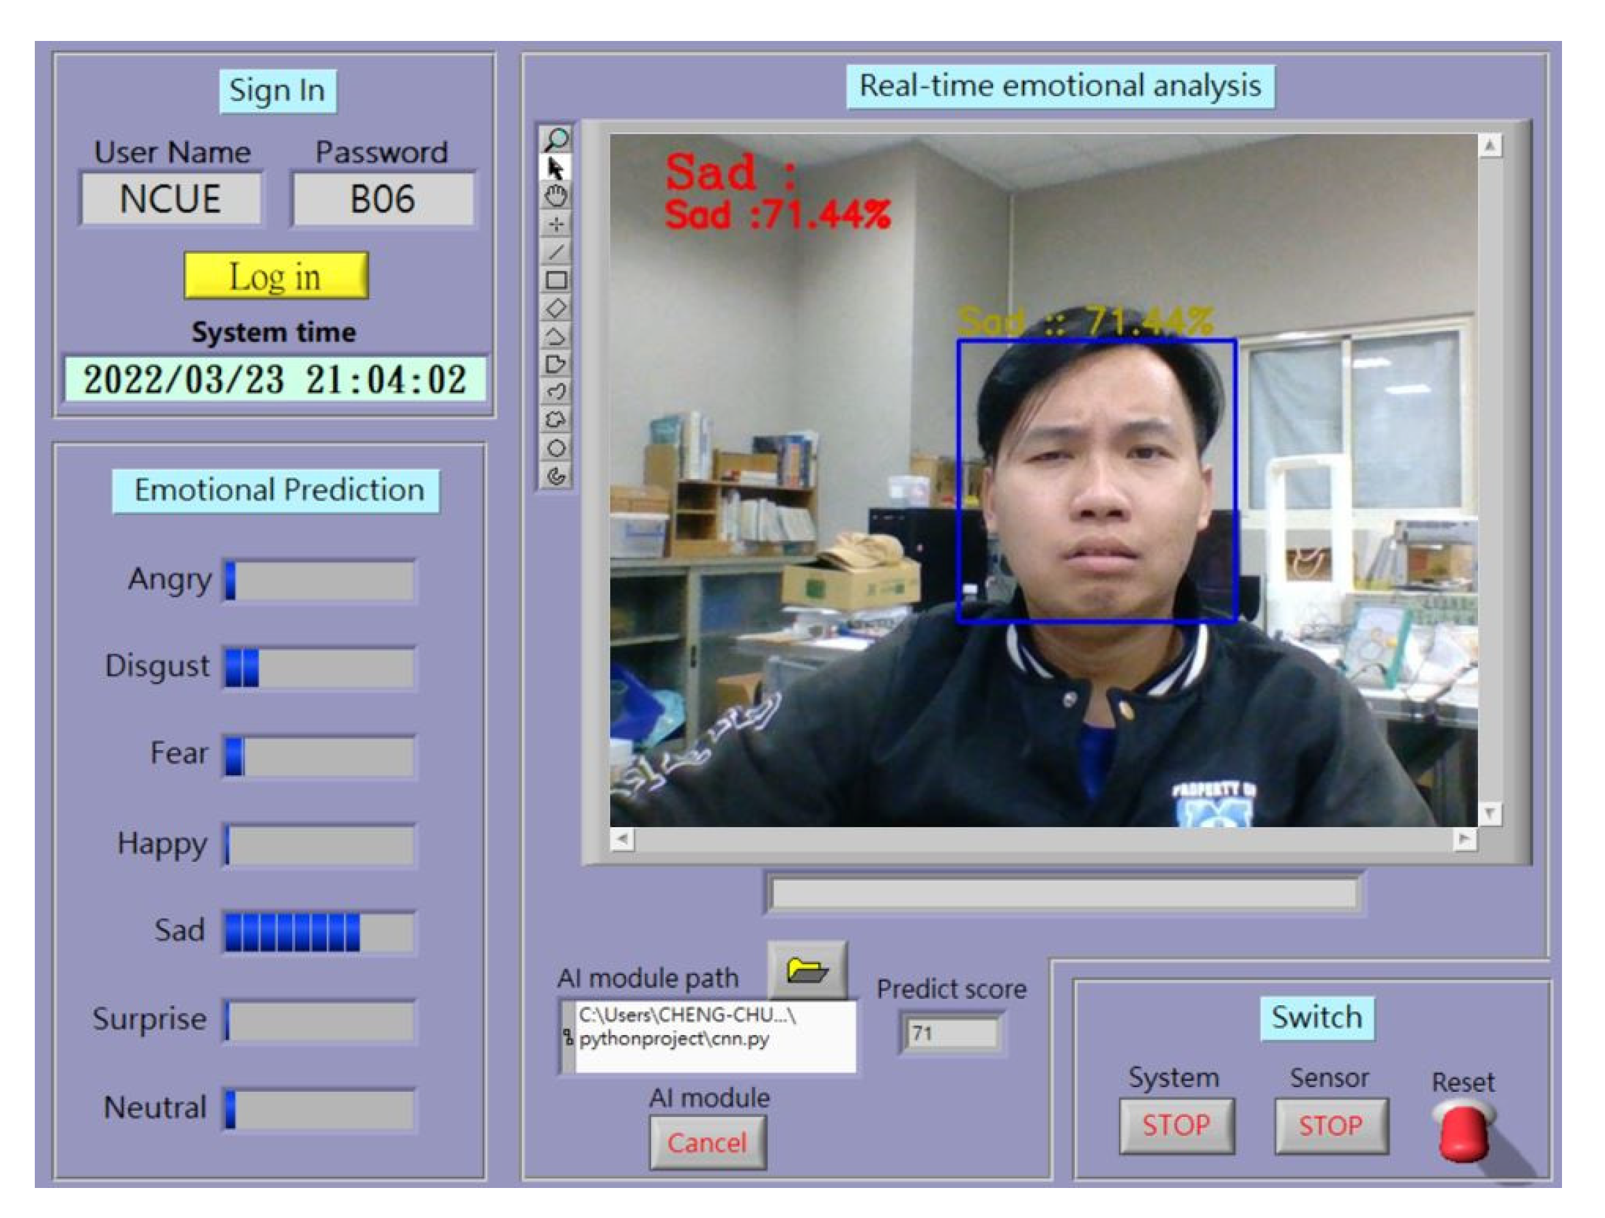The height and width of the screenshot is (1218, 1605).
Task: Select the point crosshair tool
Action: (557, 224)
